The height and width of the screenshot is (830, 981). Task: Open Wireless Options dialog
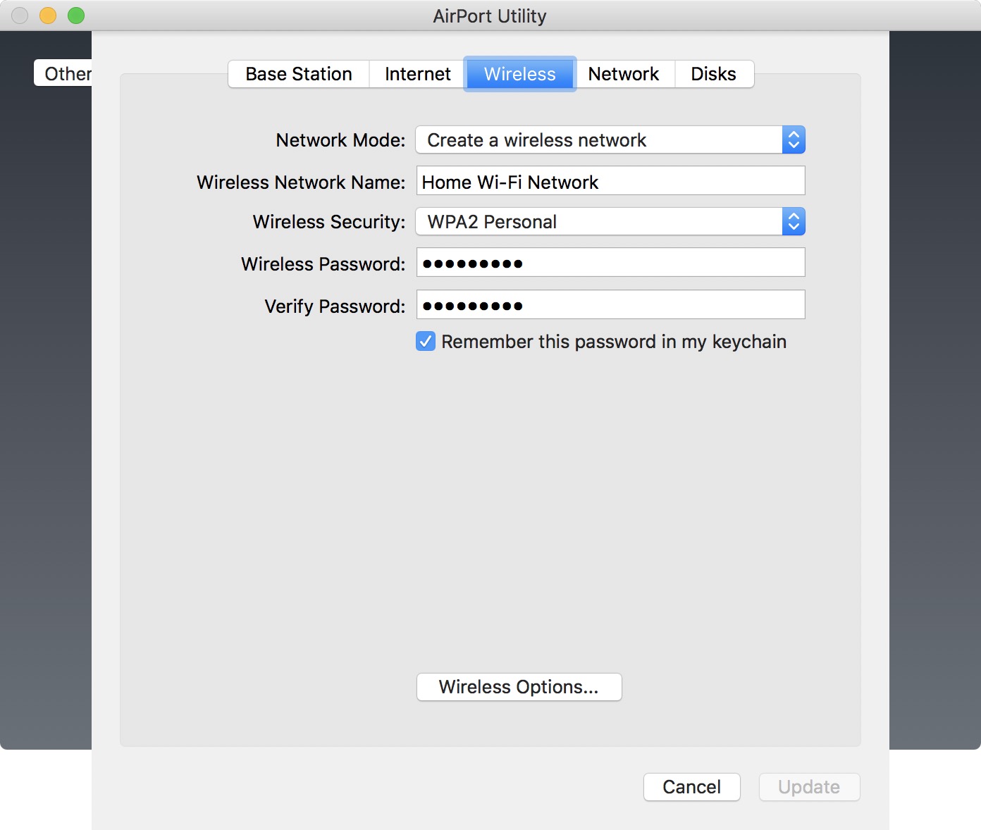(519, 687)
